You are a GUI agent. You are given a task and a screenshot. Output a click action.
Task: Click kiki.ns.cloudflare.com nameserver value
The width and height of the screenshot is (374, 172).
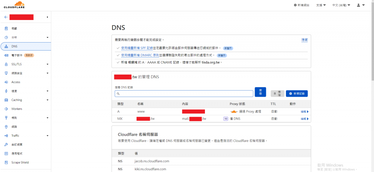click(x=150, y=169)
